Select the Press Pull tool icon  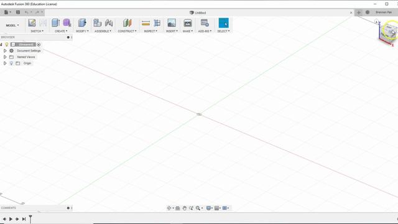coord(82,23)
